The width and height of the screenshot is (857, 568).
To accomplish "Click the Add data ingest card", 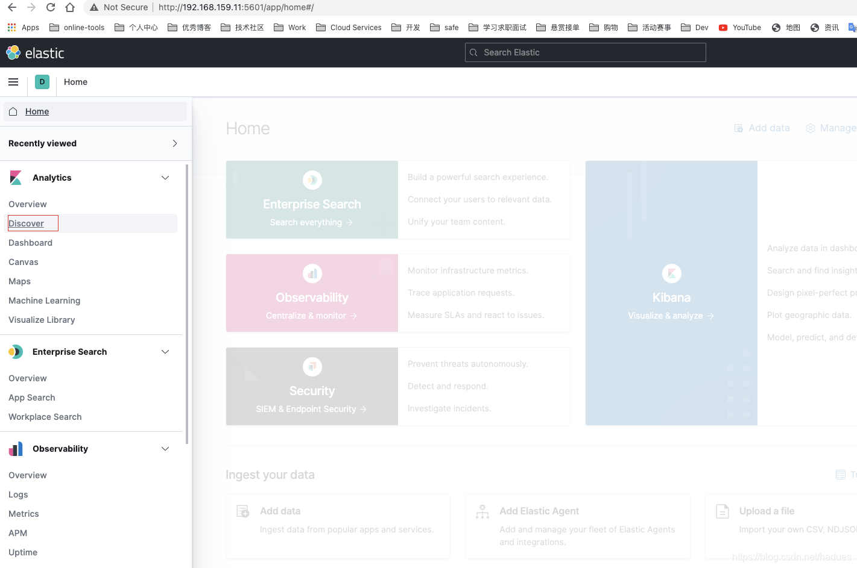I will click(338, 526).
